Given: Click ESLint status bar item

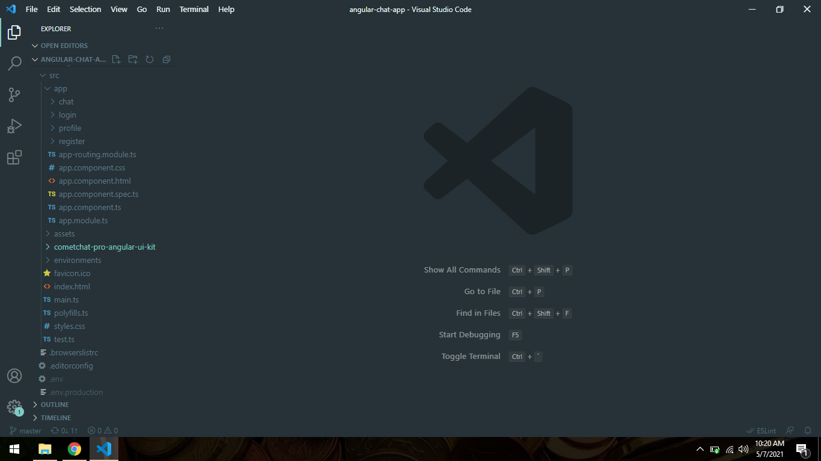Looking at the screenshot, I should pos(761,430).
